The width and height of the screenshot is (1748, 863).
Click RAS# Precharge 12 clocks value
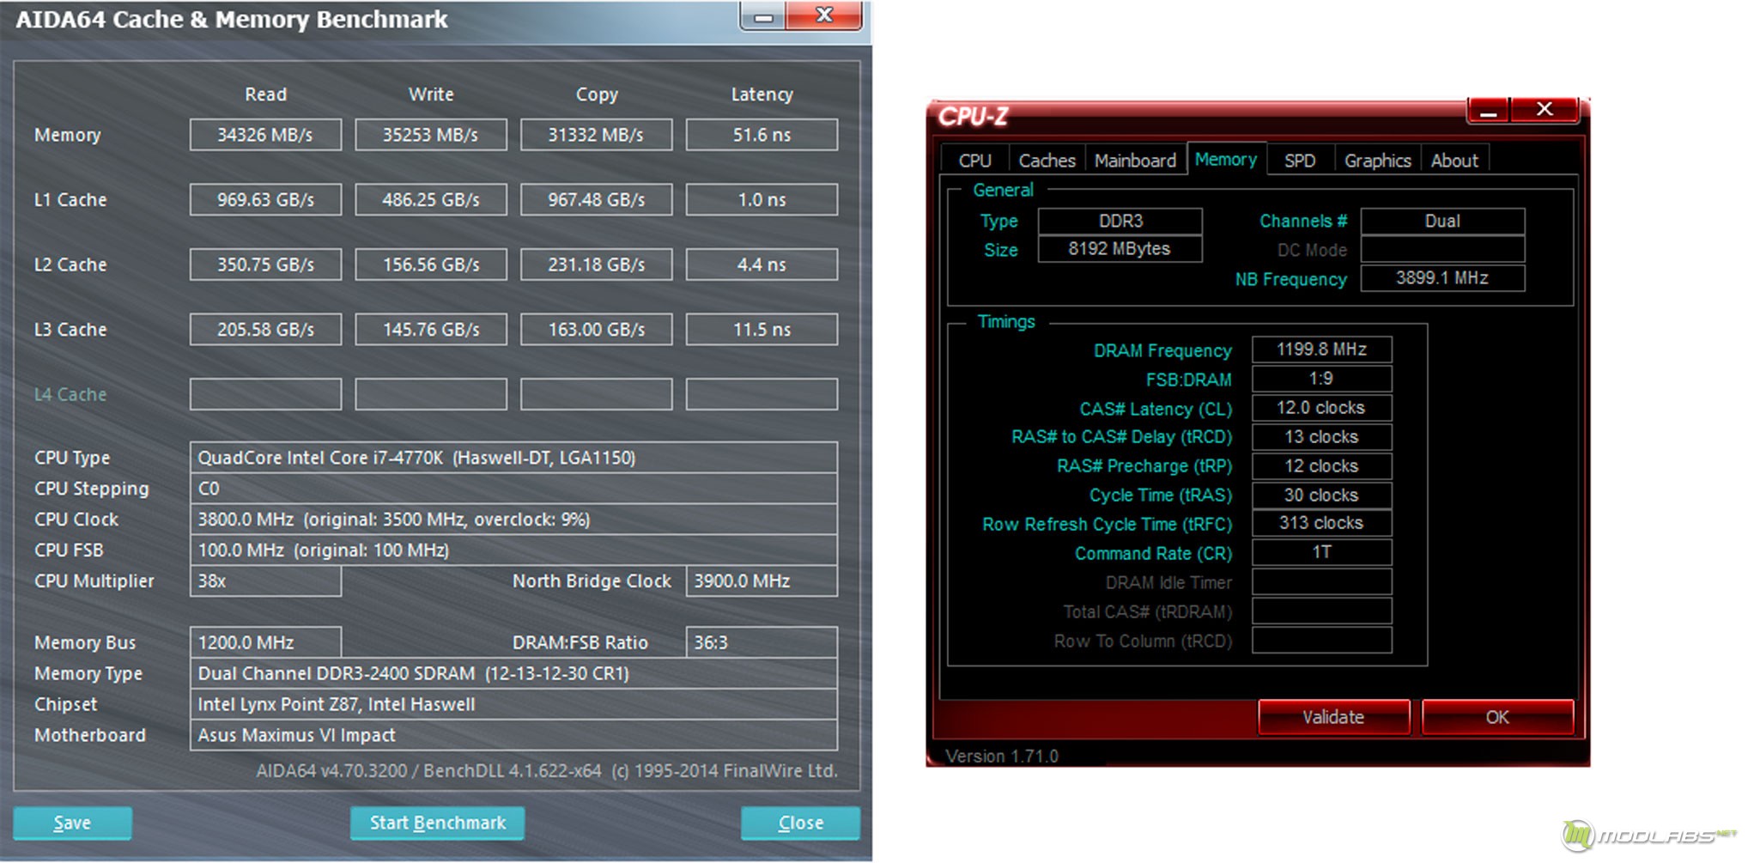[x=1321, y=466]
